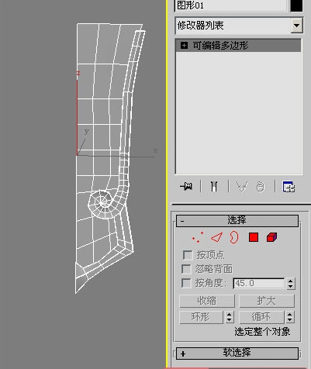Click the angle field showing 45.0

point(259,284)
